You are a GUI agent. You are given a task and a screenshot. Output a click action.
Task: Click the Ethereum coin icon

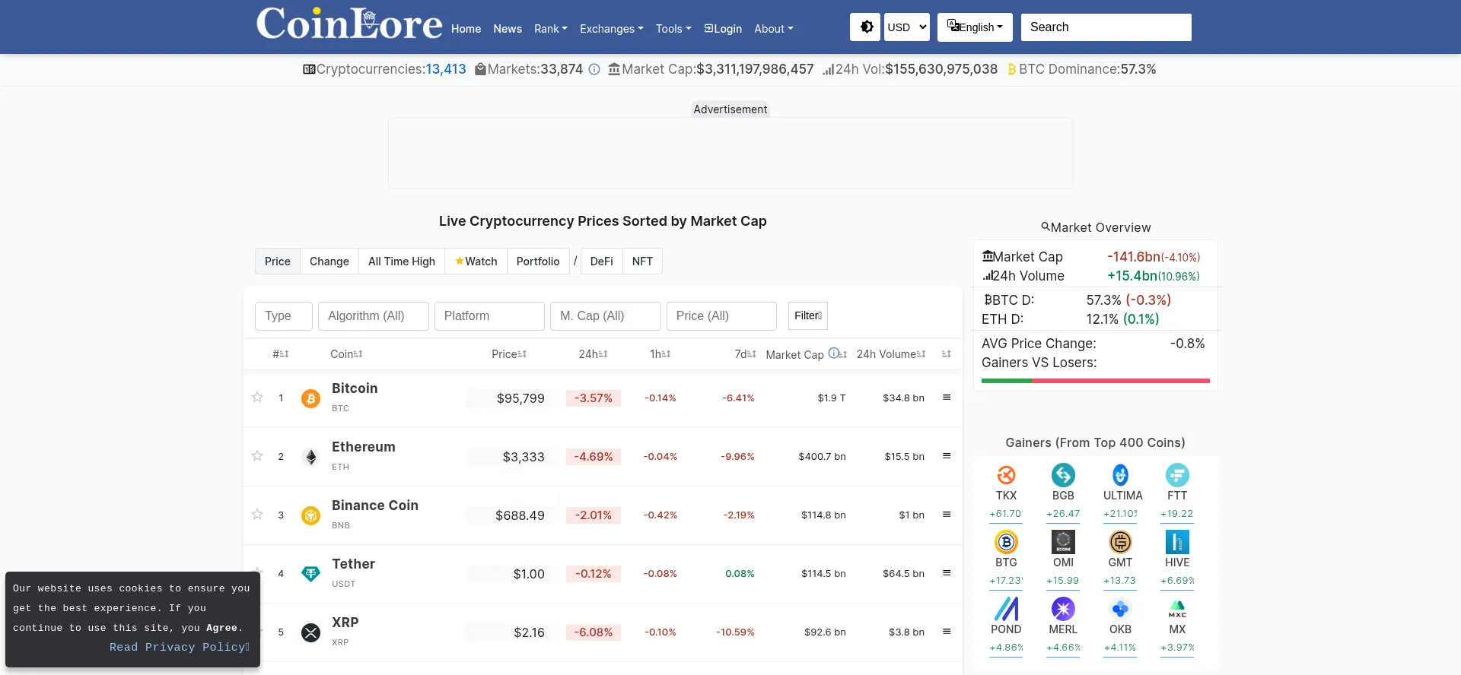(310, 457)
